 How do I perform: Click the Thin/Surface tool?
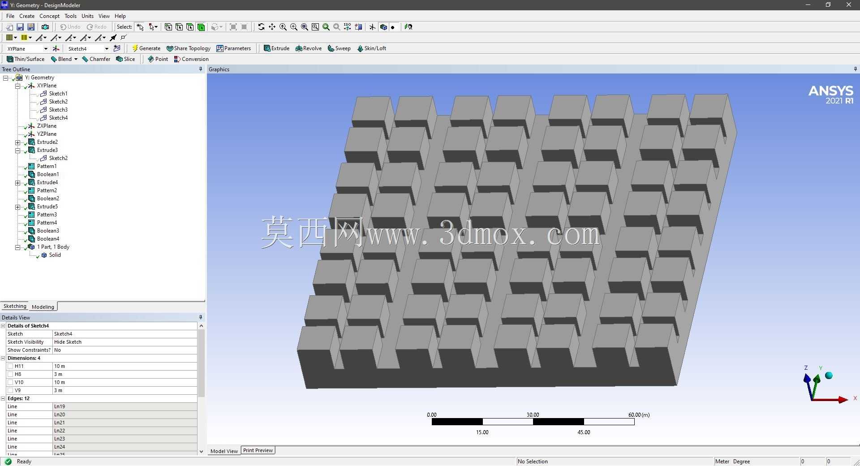(26, 59)
